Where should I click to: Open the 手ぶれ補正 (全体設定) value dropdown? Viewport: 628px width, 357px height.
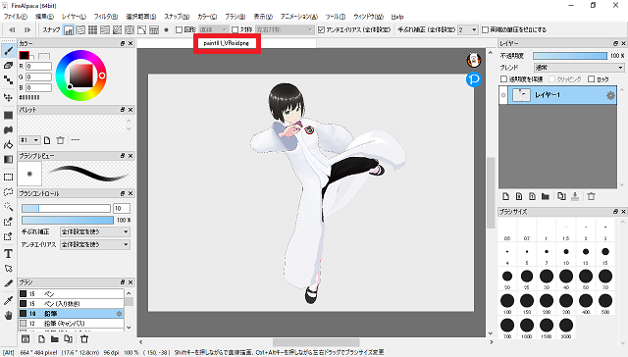point(468,30)
